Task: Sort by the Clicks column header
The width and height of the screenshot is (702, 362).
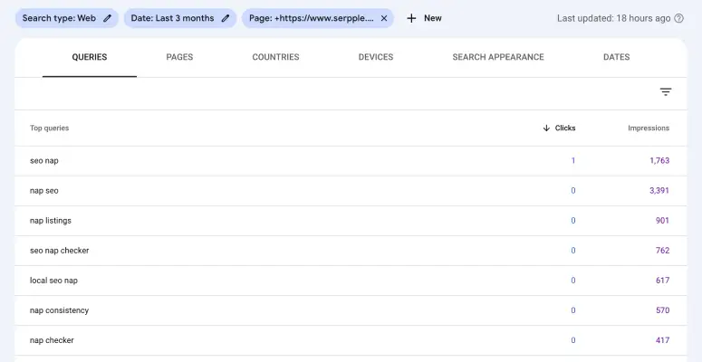Action: click(x=565, y=128)
